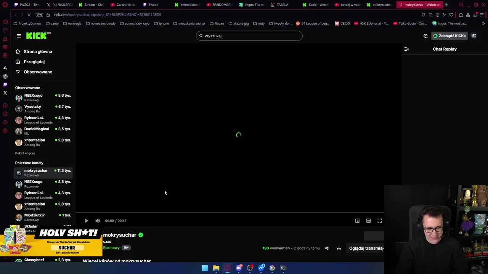Go to Strona główna
Screen dimensions: 488x274
(38, 51)
